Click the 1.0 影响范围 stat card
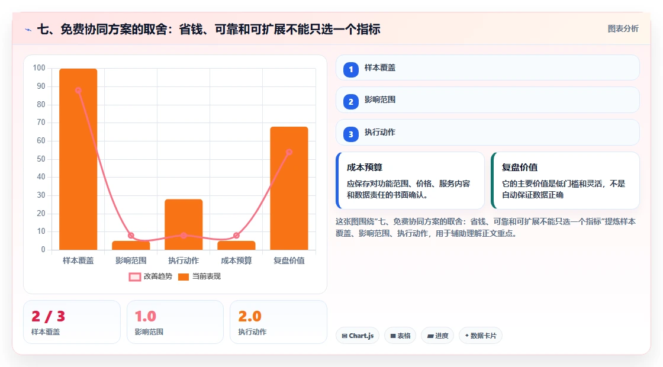The height and width of the screenshot is (367, 663). pos(175,322)
